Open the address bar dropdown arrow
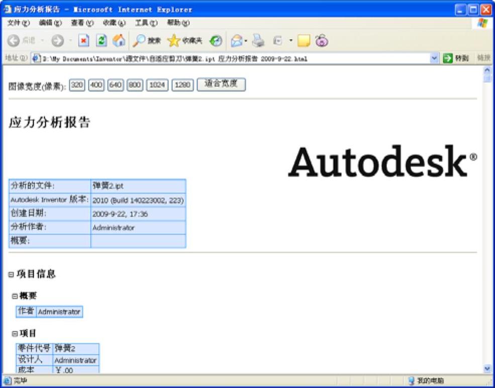 (434, 58)
